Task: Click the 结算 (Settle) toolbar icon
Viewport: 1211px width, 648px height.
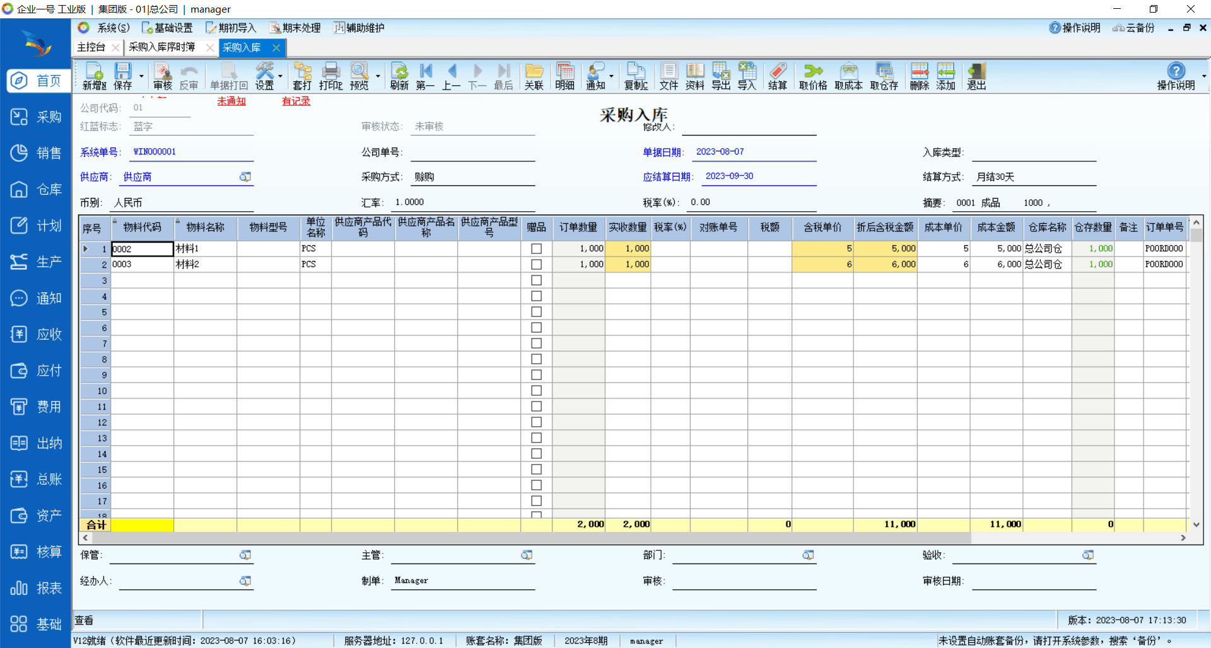Action: coord(777,76)
